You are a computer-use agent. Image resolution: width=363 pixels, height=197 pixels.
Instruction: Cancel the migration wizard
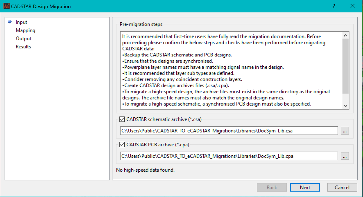pyautogui.click(x=342, y=187)
